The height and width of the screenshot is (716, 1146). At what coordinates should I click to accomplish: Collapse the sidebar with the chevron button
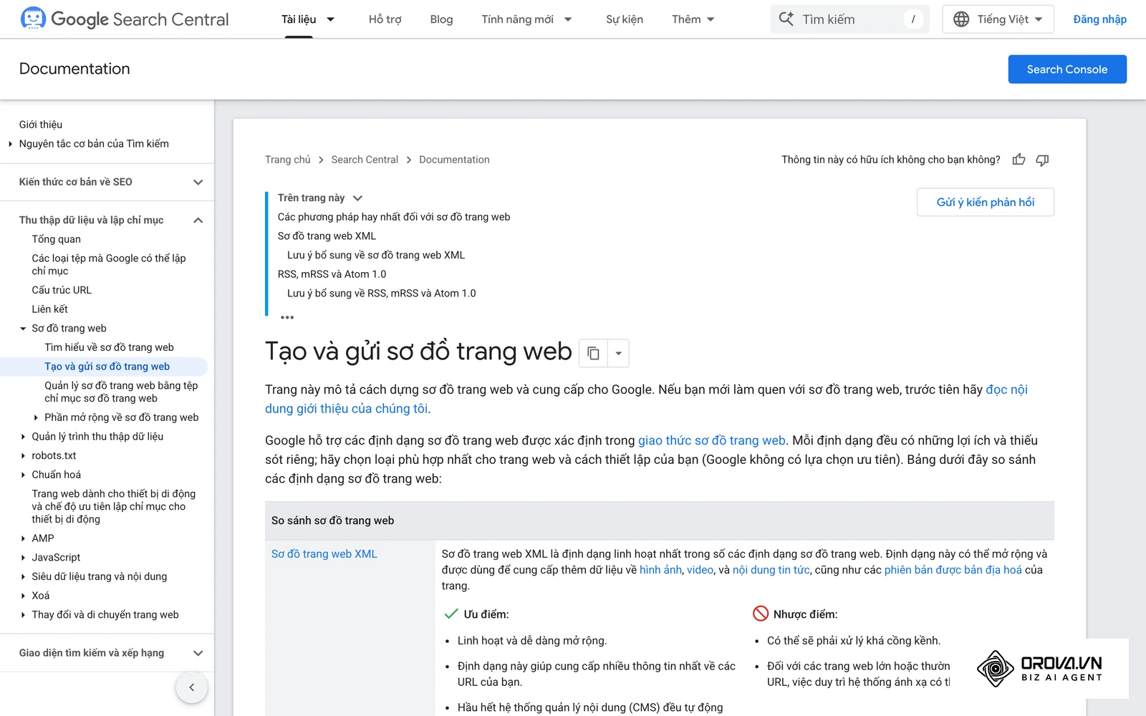pos(191,687)
